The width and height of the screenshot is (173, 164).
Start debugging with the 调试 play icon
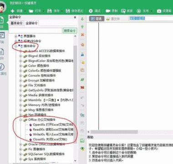click(91, 11)
